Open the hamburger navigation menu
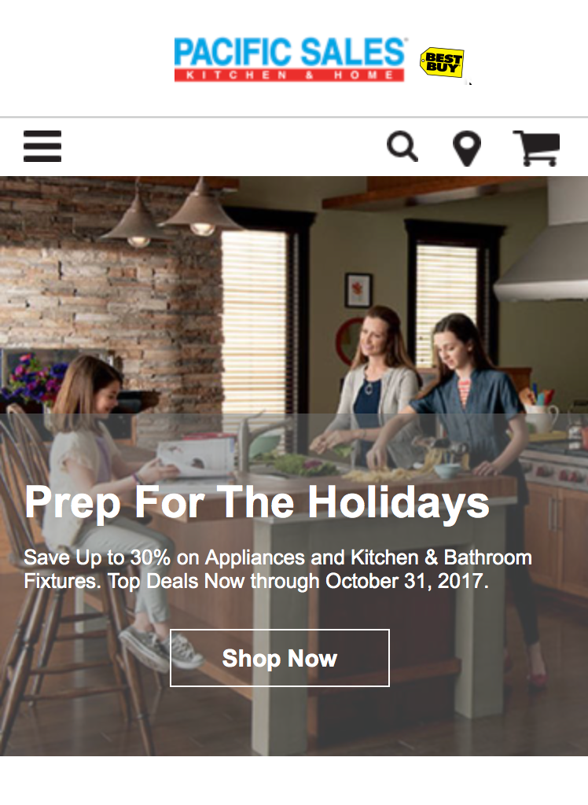 tap(42, 146)
